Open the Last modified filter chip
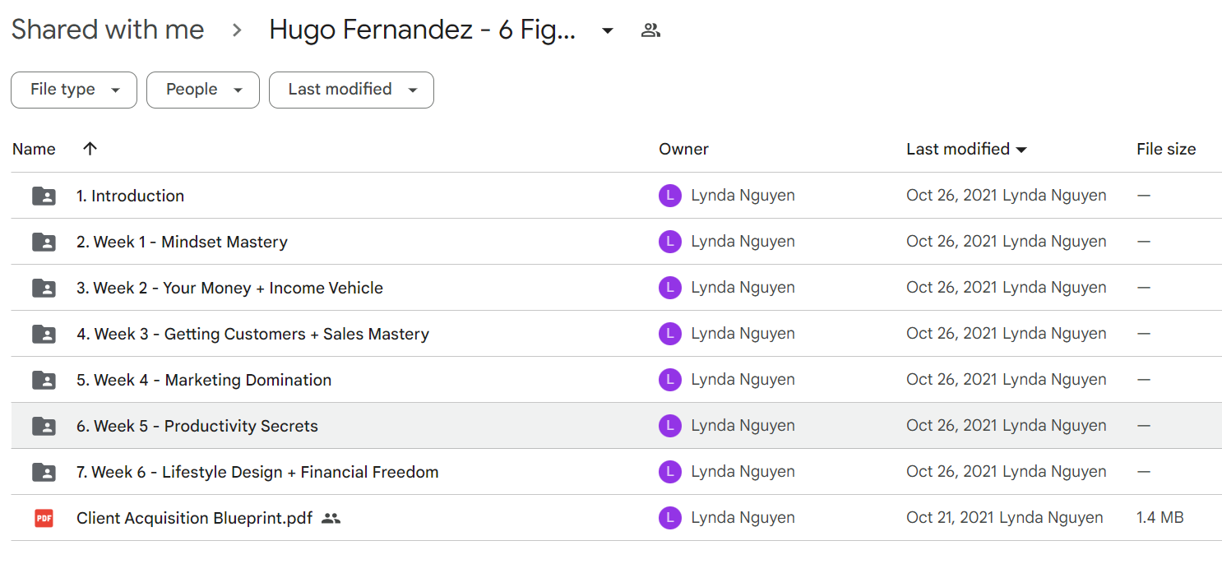This screenshot has width=1222, height=573. click(351, 90)
